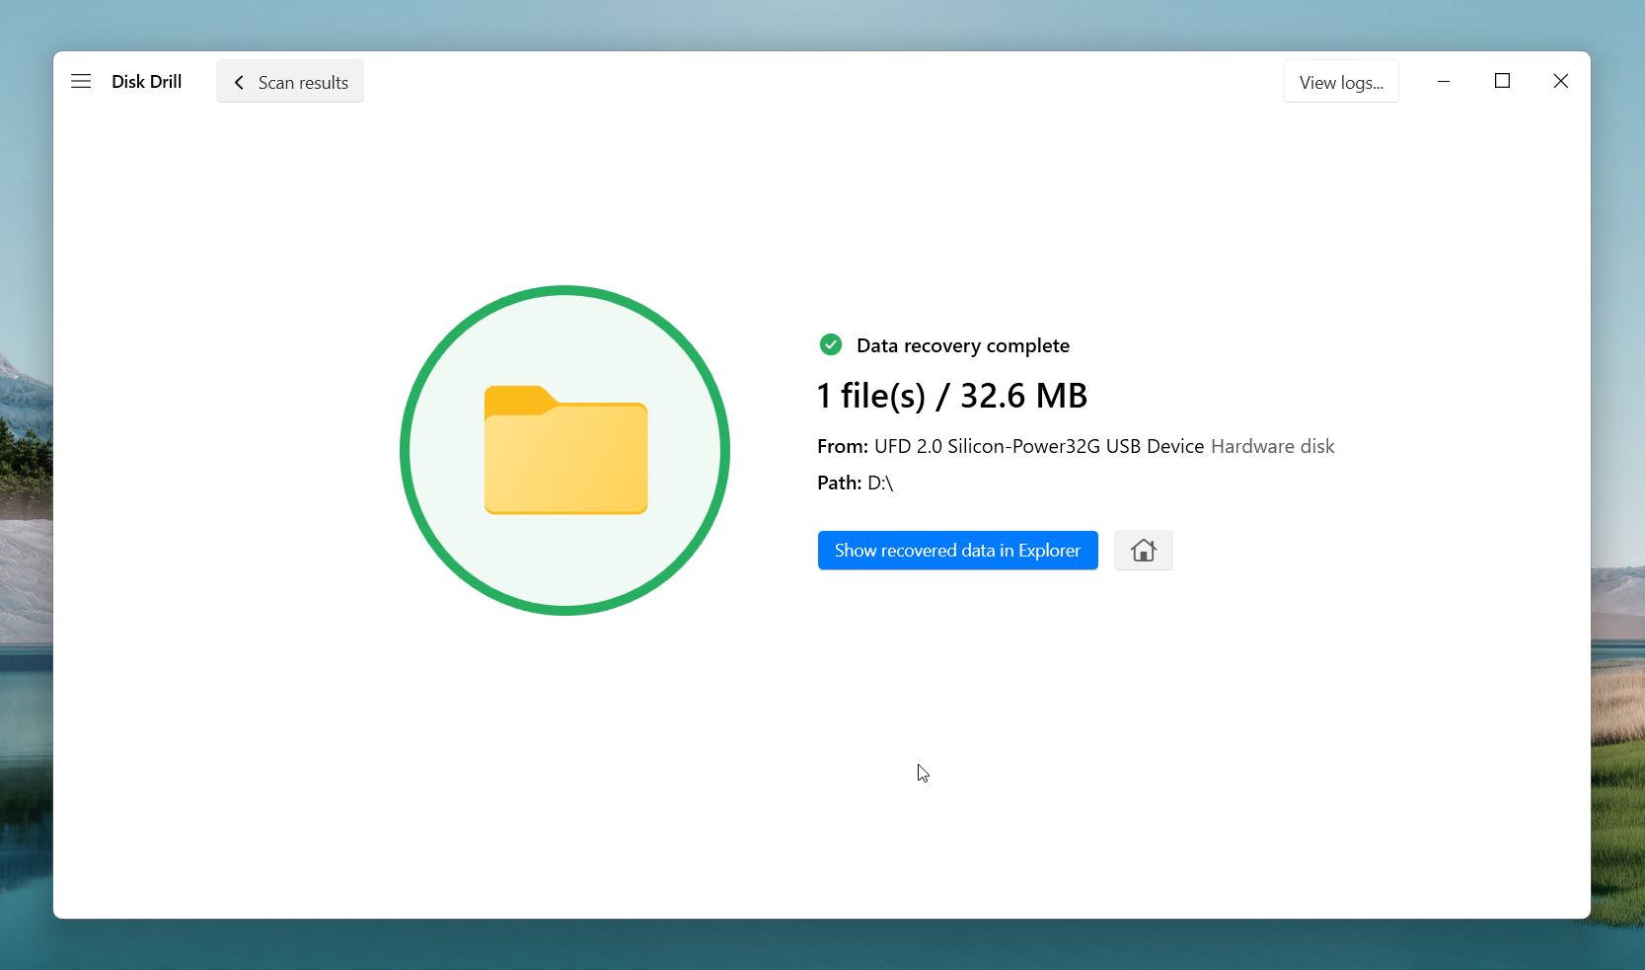Click the green checkmark status icon
The width and height of the screenshot is (1645, 970).
pos(831,344)
